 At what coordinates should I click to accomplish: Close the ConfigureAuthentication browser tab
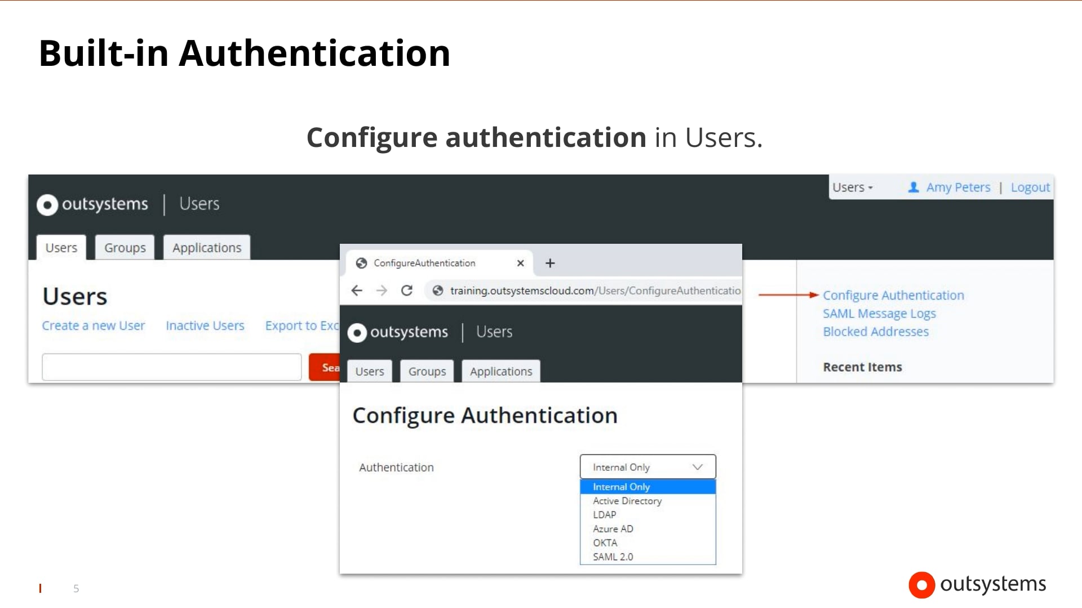(520, 263)
